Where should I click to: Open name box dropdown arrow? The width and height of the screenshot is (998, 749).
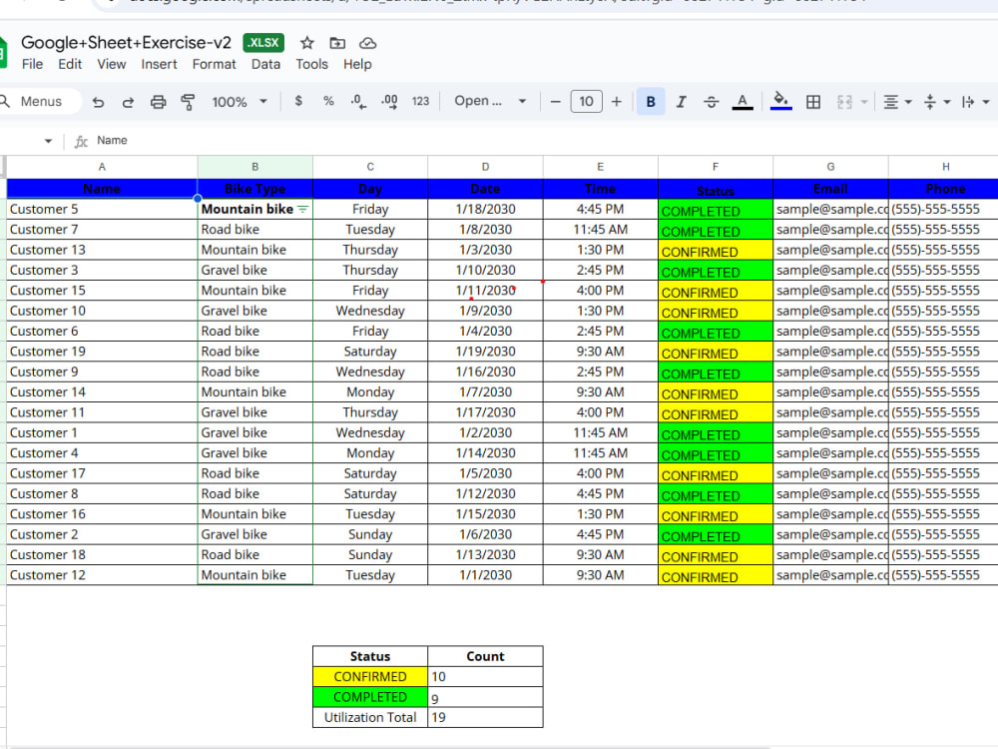point(48,141)
